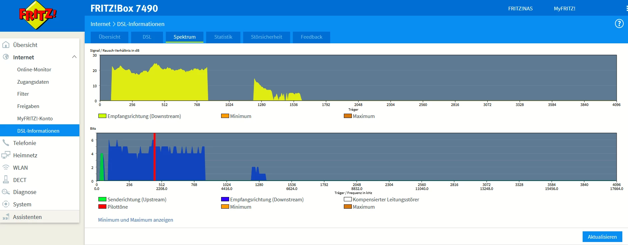Switch to the Statistik tab

223,37
